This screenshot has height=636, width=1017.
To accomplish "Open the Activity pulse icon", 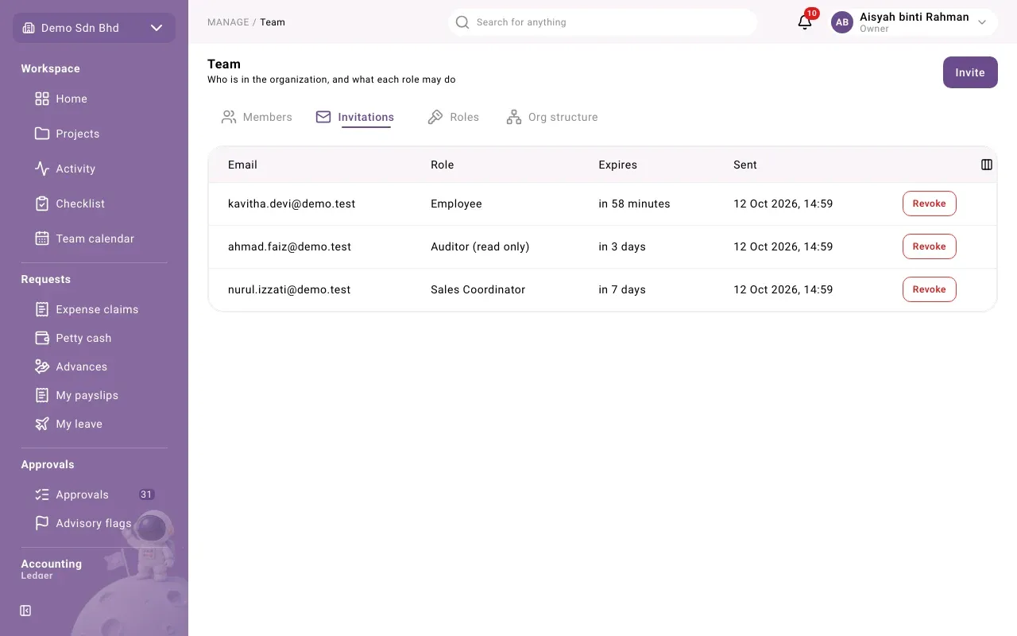I will (x=42, y=169).
